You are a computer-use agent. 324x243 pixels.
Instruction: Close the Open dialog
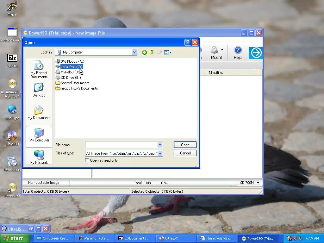point(195,42)
